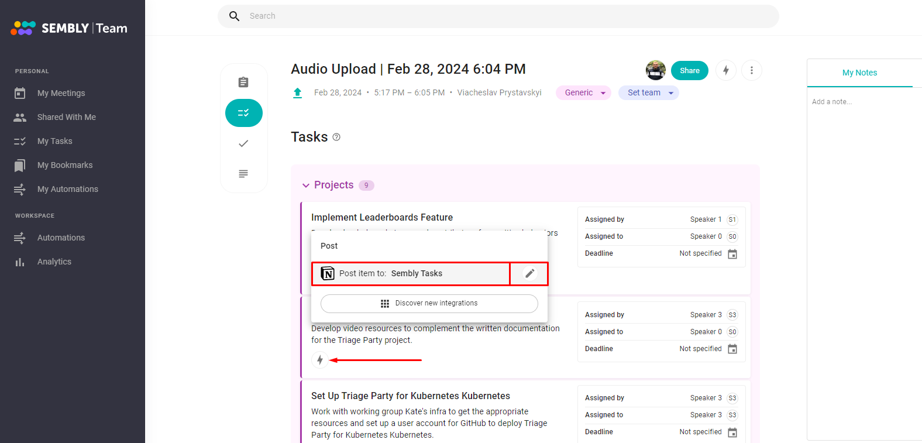Click Discover new integrations button
This screenshot has width=922, height=443.
click(x=429, y=303)
